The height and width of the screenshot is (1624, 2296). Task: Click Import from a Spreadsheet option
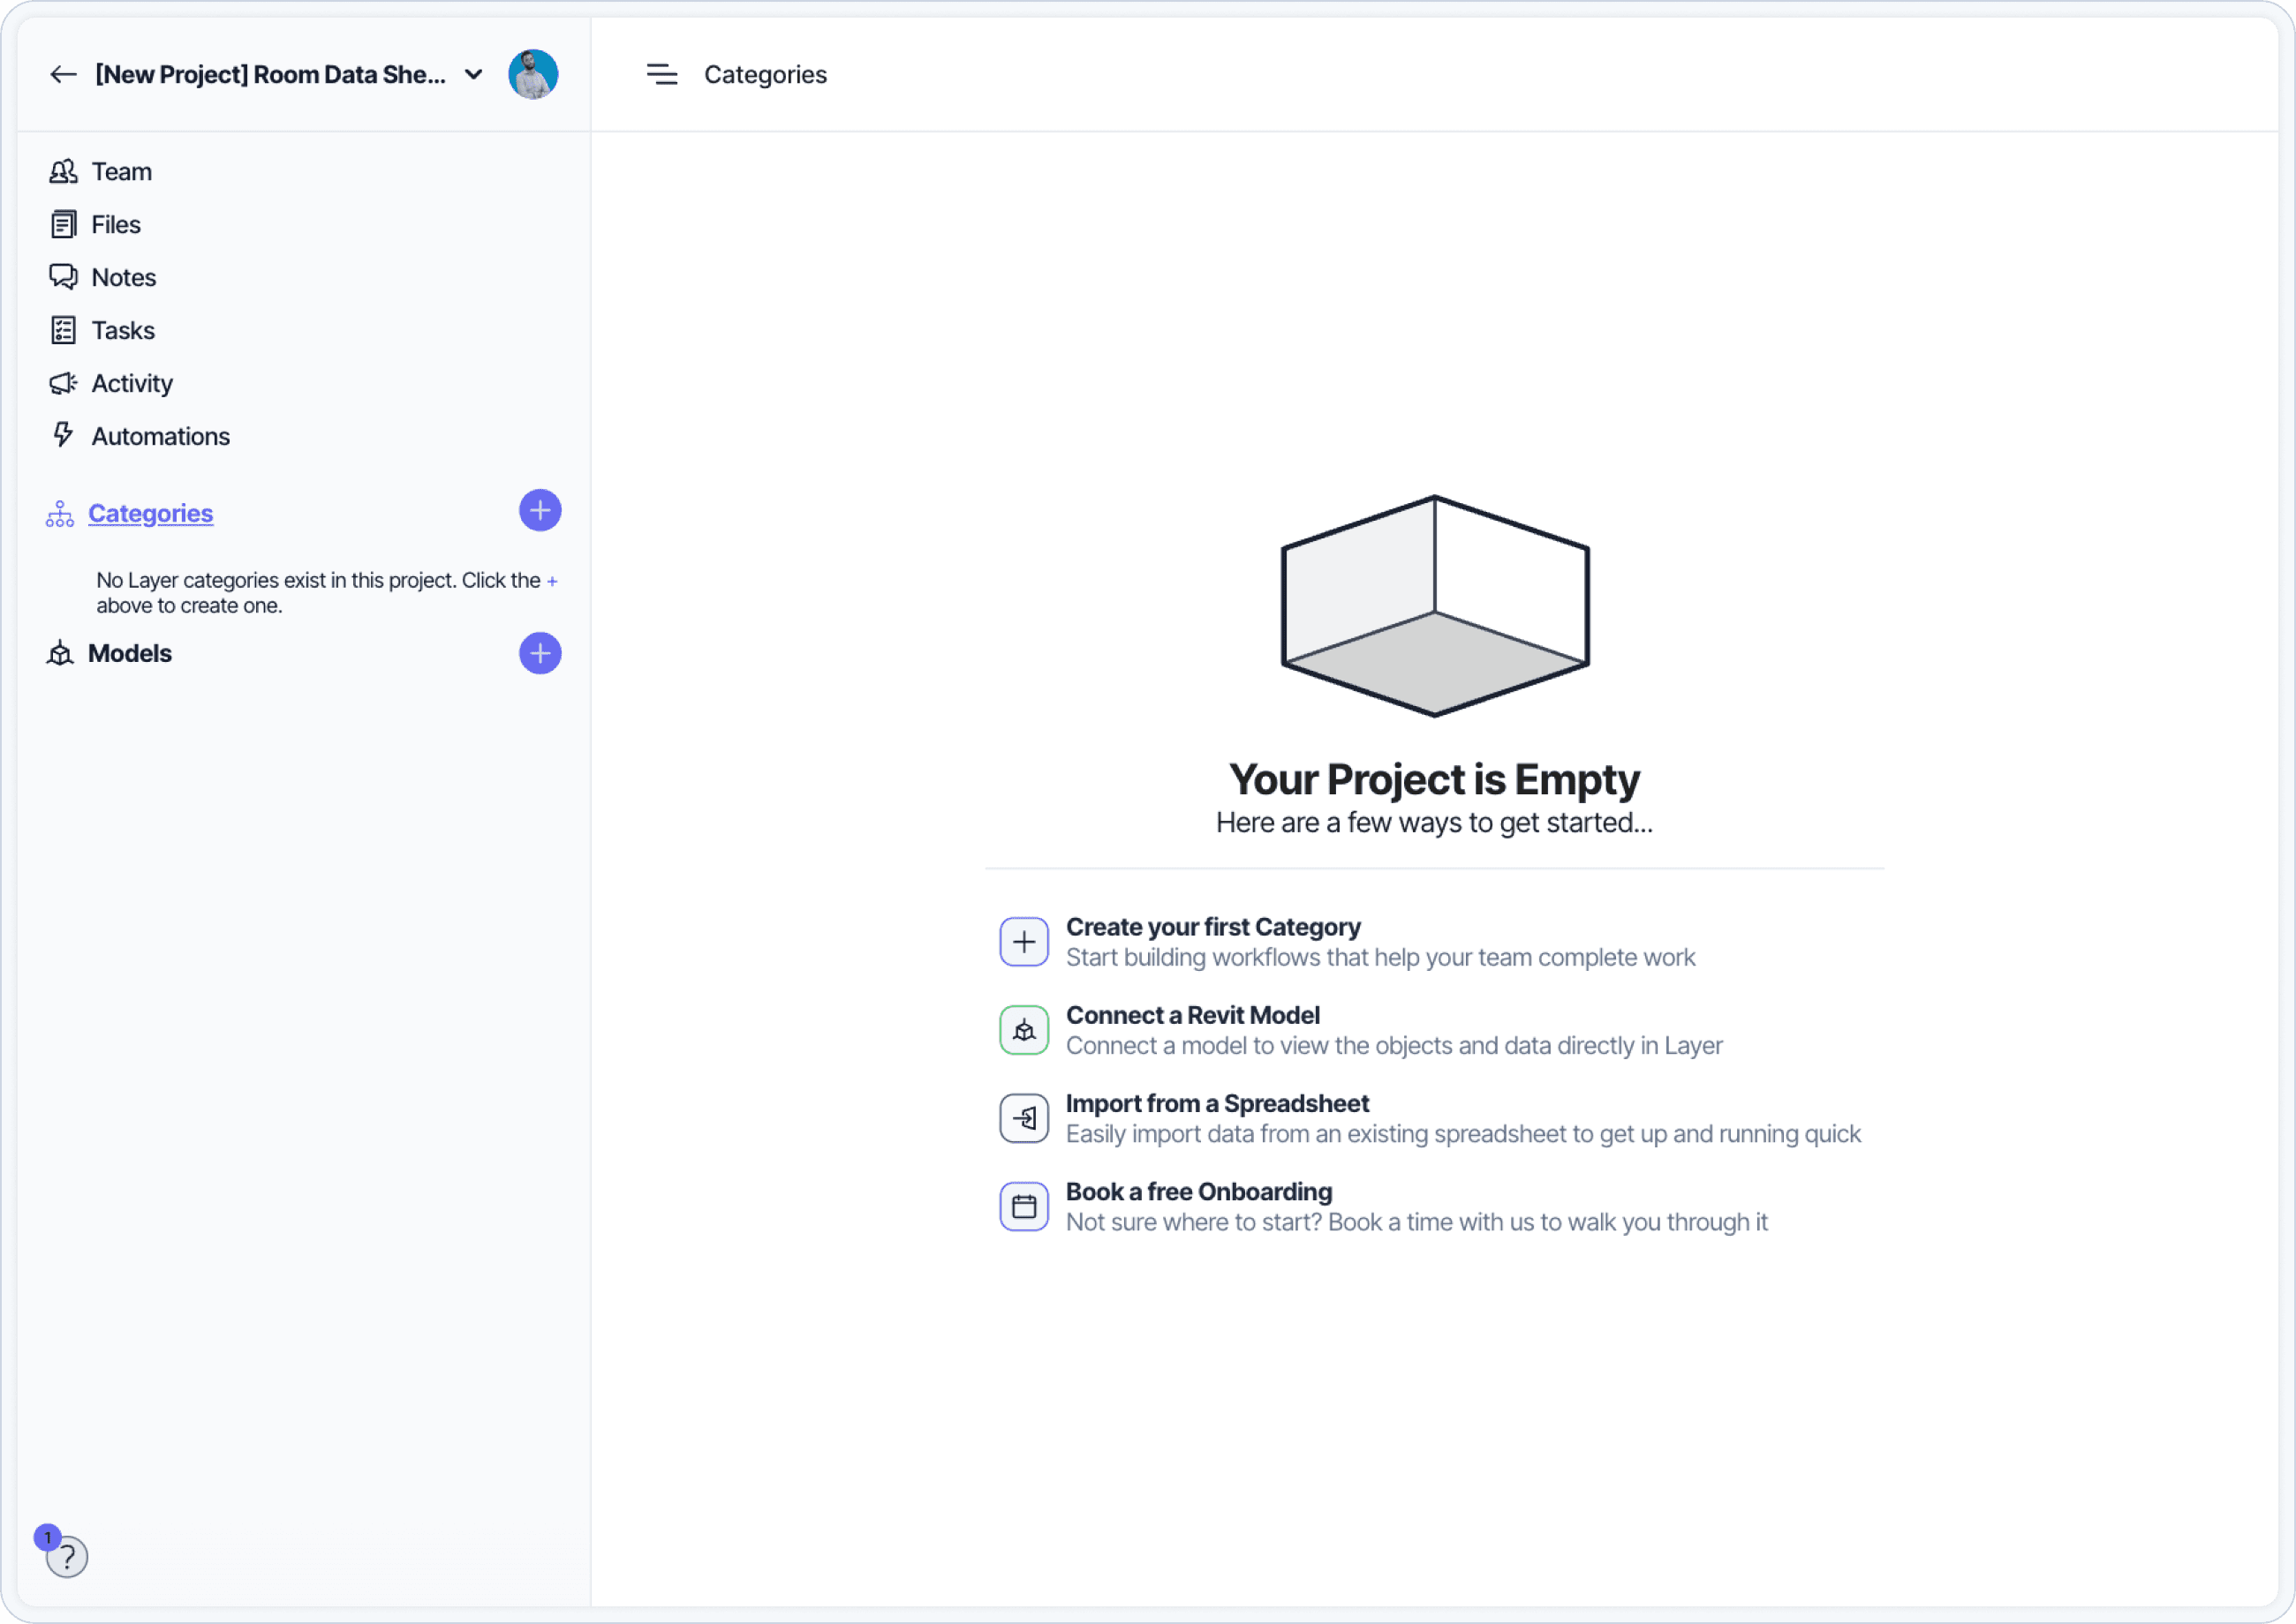[x=1217, y=1103]
